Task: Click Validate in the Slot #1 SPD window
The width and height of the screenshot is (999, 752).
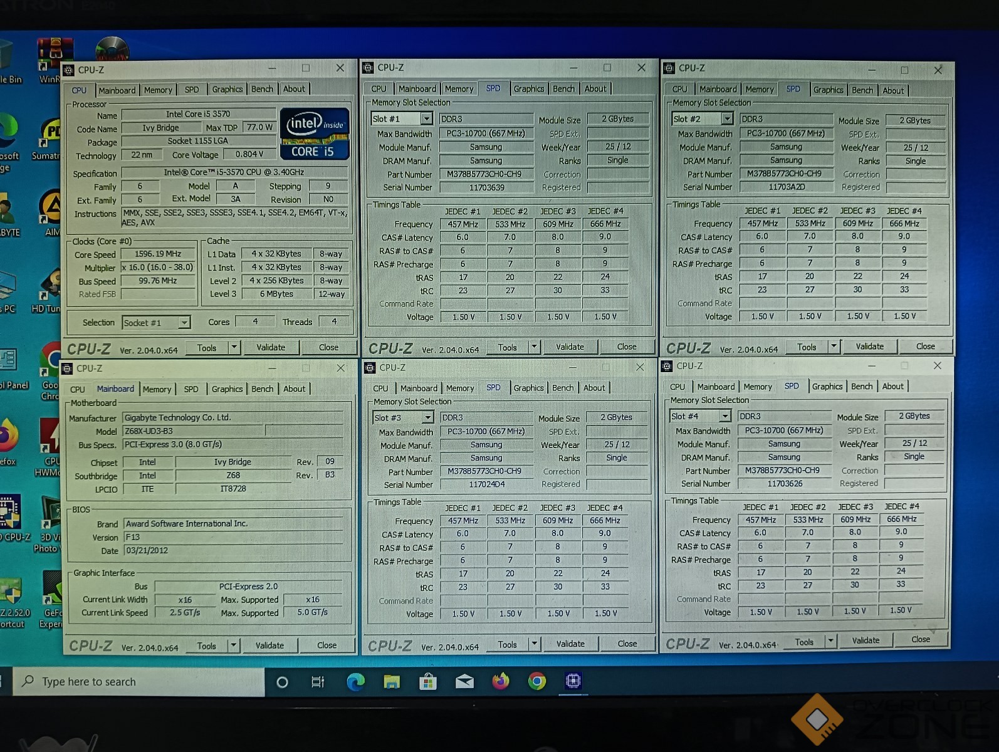Action: pyautogui.click(x=570, y=347)
